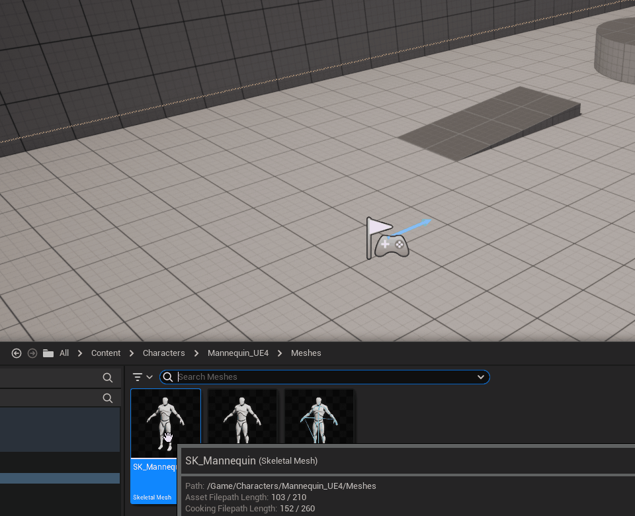
Task: Select the SK_Mannequin skeletal mesh thumbnail
Action: coord(165,423)
